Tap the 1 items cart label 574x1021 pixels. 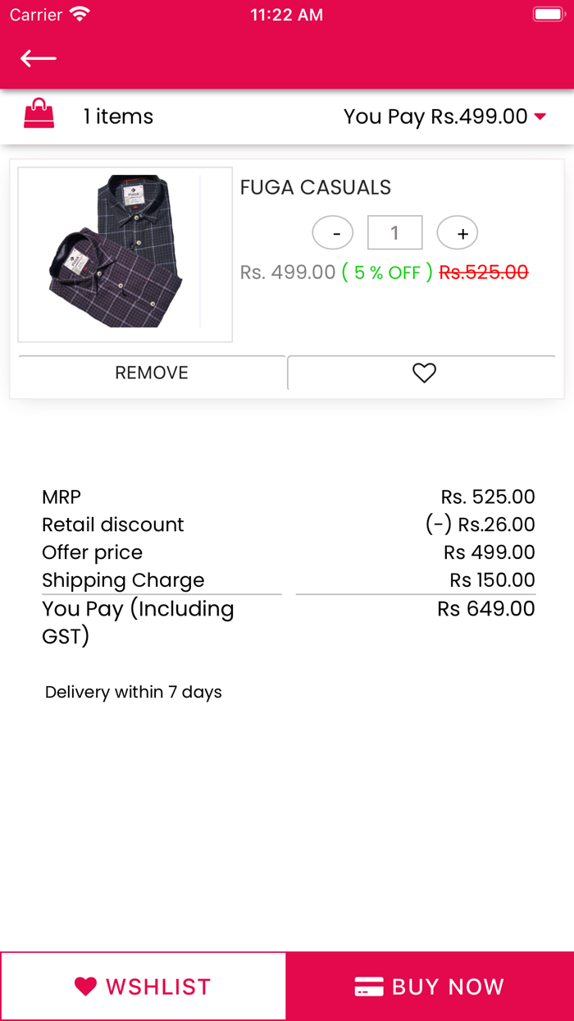(117, 116)
